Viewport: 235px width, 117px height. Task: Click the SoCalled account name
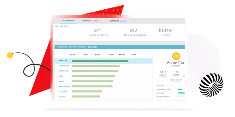pyautogui.click(x=62, y=97)
